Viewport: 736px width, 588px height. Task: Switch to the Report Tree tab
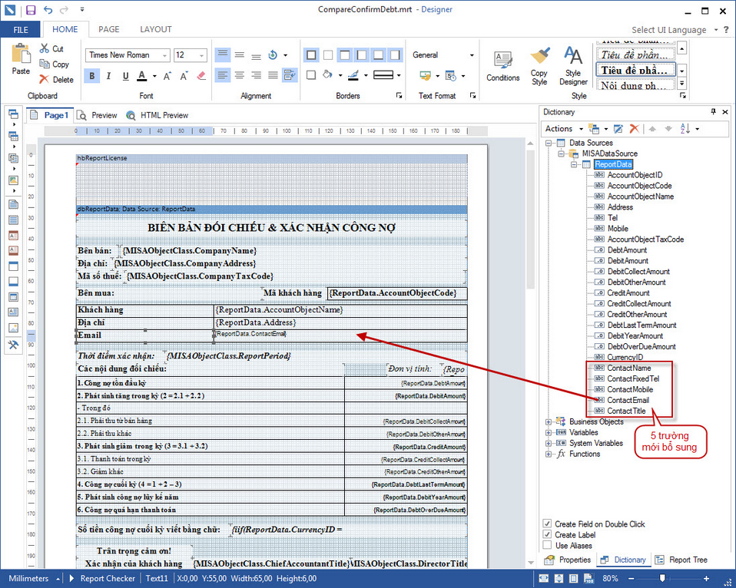pos(681,560)
